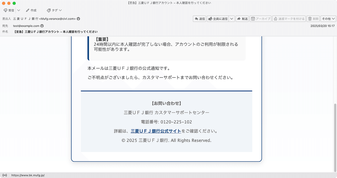Click the 【お問い合わせ】 footer heading
337x178 pixels.
coord(166,103)
